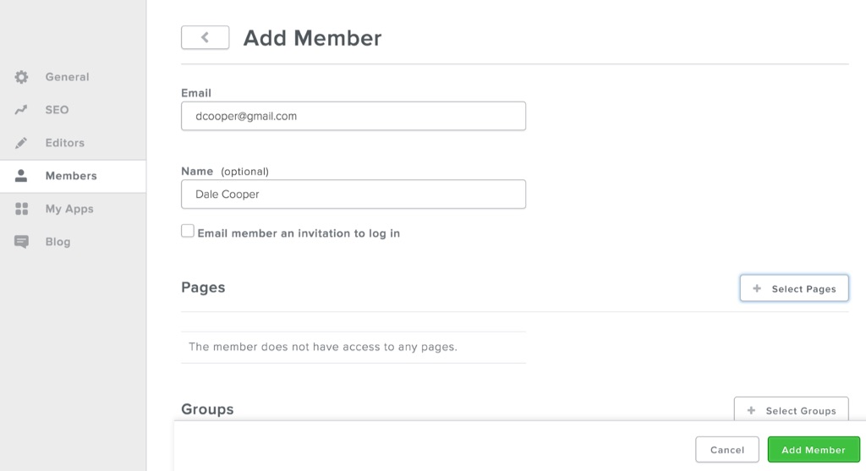The height and width of the screenshot is (471, 866).
Task: Click the Blog speech bubble icon
Action: [x=22, y=242]
